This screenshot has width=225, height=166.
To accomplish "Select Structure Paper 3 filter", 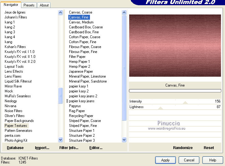I will 82,140.
